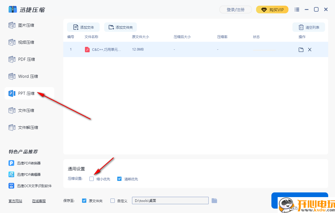This screenshot has height=213, width=335.
Task: Add files using 添加文件
Action: (83, 27)
